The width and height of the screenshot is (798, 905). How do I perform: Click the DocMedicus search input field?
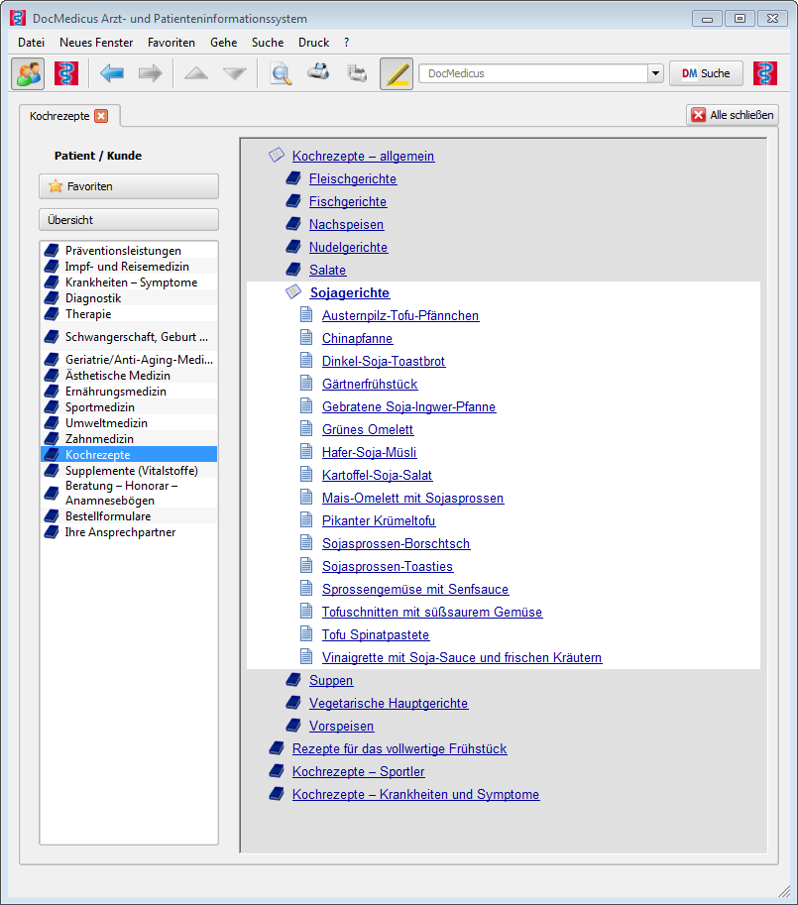(x=533, y=73)
